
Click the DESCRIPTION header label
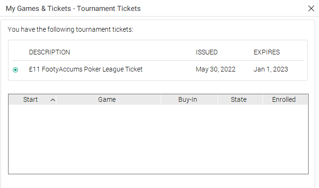coord(49,52)
